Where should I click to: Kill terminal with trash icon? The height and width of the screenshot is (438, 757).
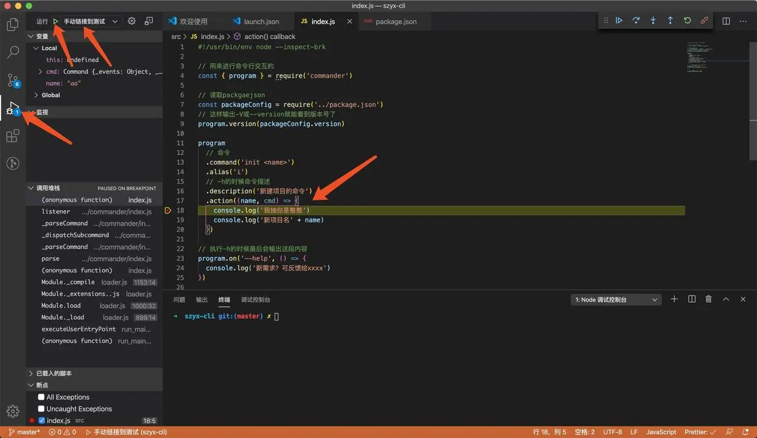(x=709, y=299)
